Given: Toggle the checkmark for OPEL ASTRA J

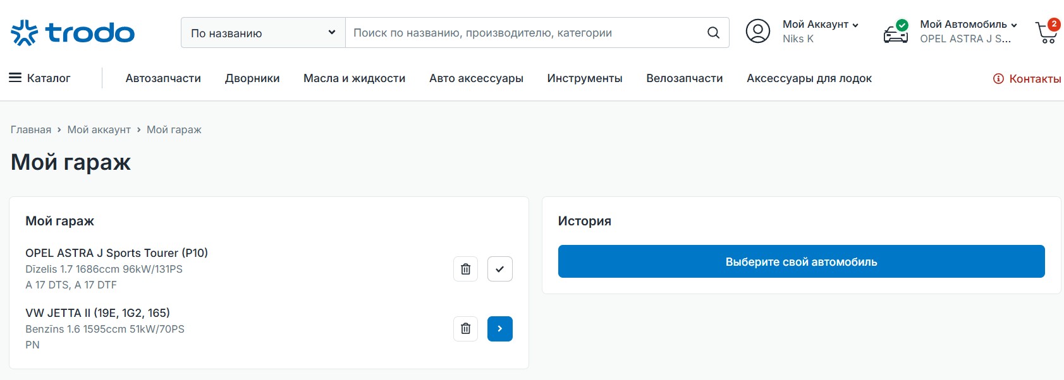Looking at the screenshot, I should [x=499, y=269].
